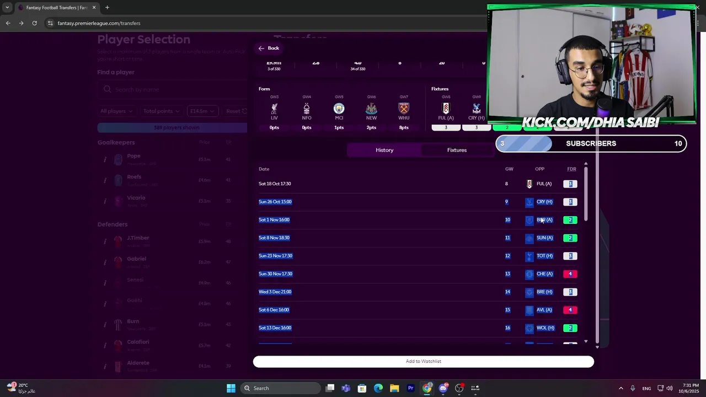Click the browser address bar URL
The image size is (706, 397).
(x=99, y=23)
